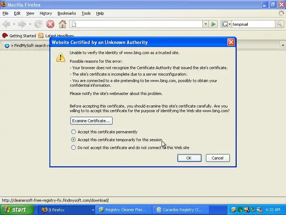Image resolution: width=286 pixels, height=215 pixels.
Task: Switch to the 3 Firefox taskbar group
Action: (66, 210)
